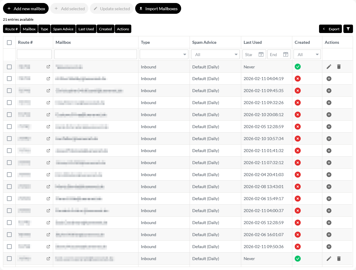Click the Import Mailboxes button

158,9
